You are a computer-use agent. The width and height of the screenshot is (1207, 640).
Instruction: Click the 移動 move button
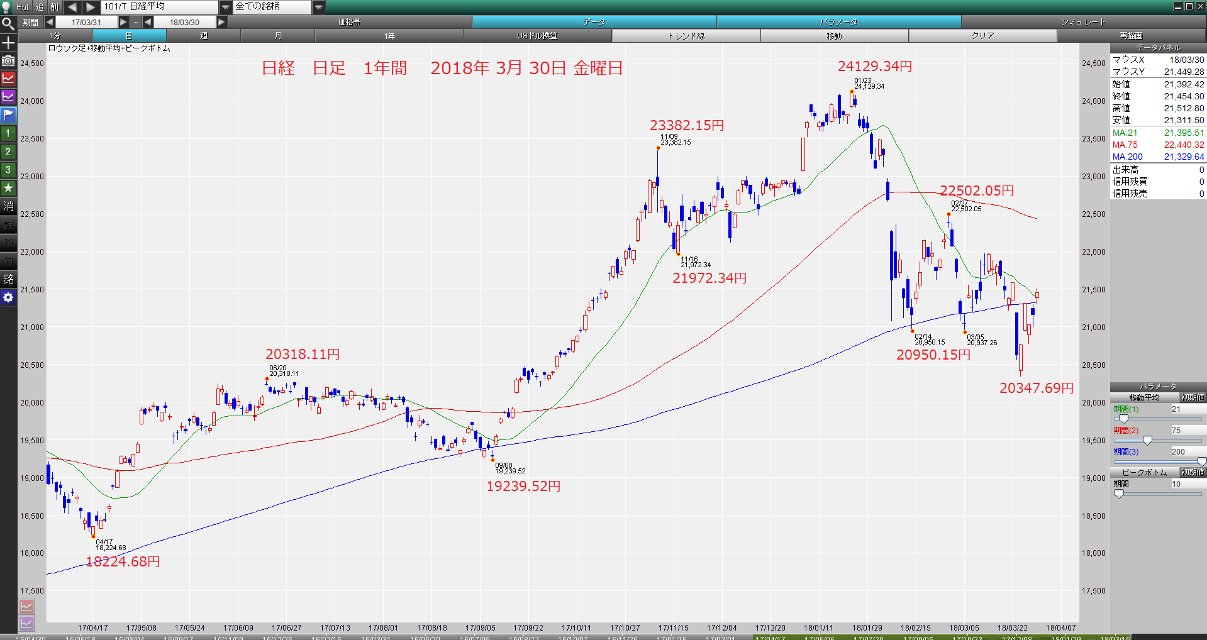click(x=834, y=36)
